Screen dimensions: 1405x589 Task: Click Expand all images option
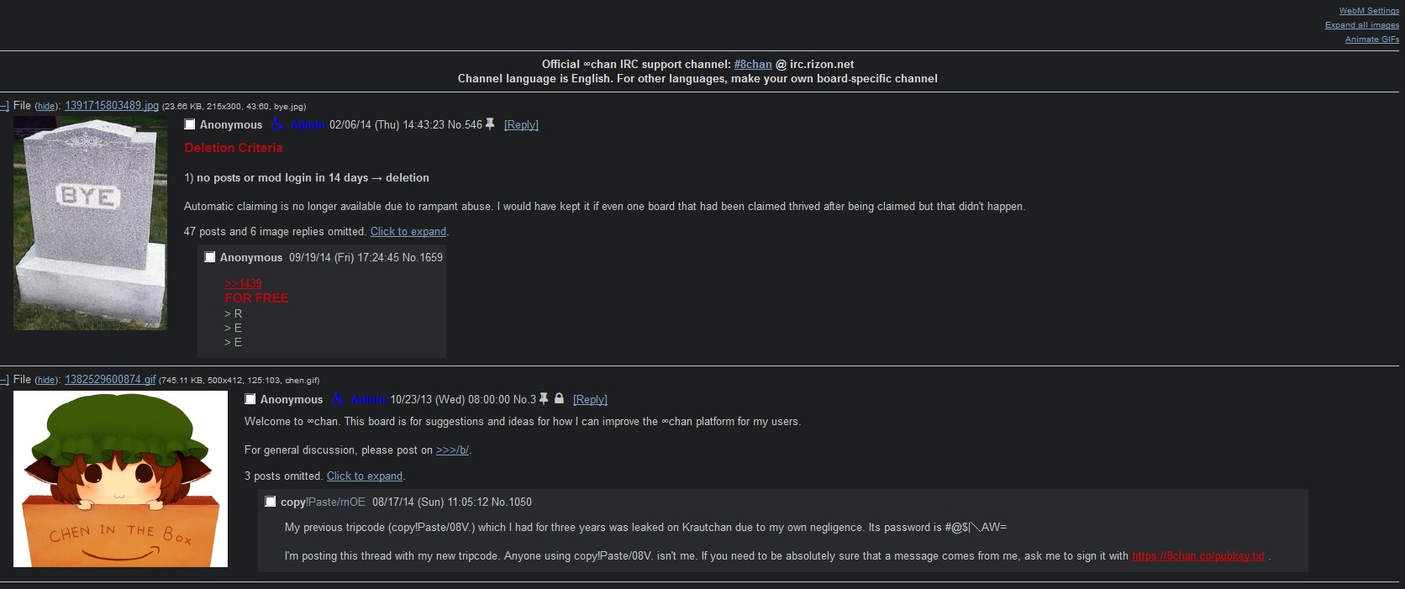point(1361,25)
